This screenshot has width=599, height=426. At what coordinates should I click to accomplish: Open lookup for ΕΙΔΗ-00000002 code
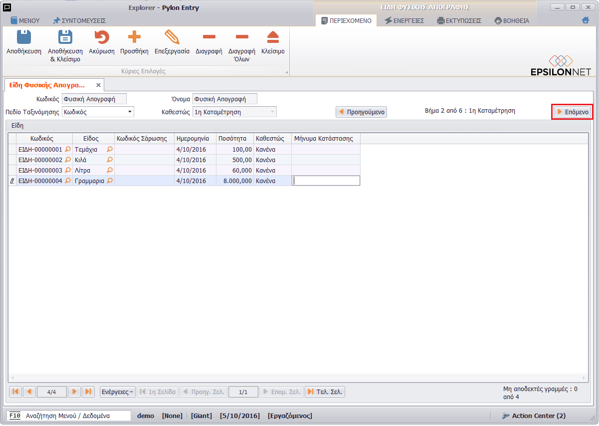pyautogui.click(x=68, y=160)
